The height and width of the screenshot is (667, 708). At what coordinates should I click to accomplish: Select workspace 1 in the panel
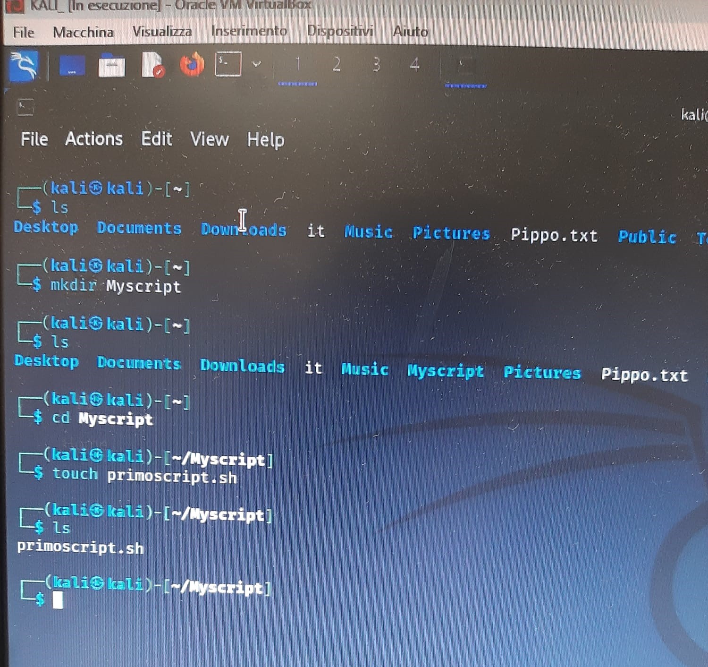click(x=297, y=64)
